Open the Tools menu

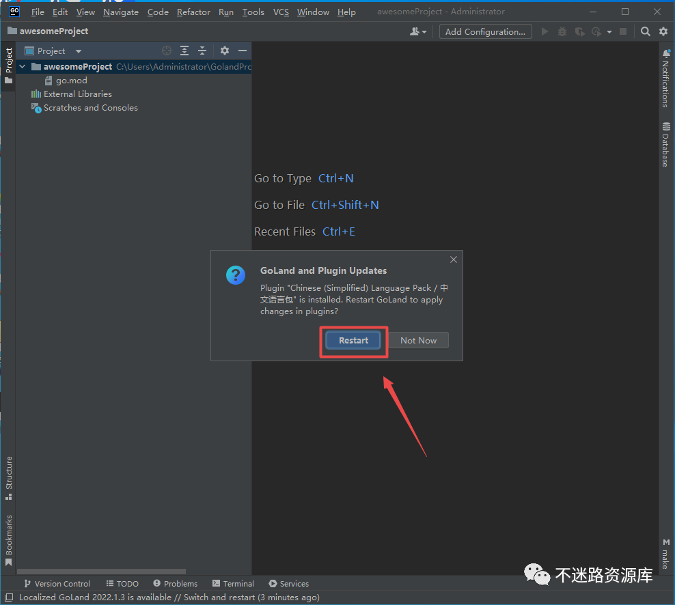tap(253, 12)
